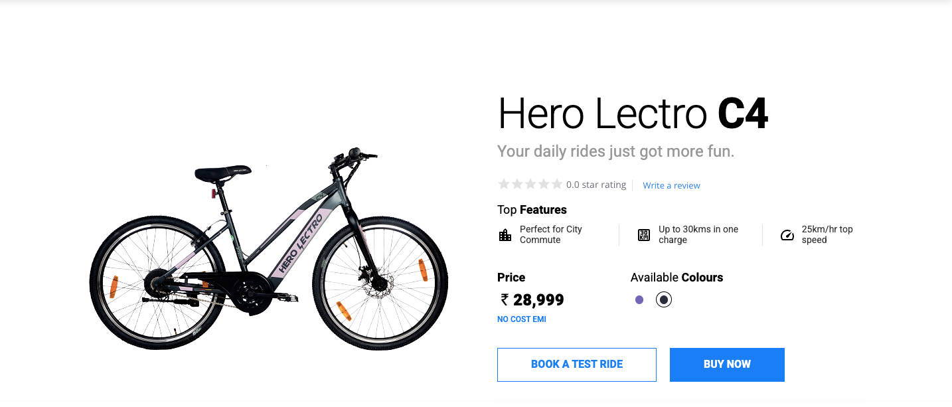Click the 28,999 price amount
This screenshot has width=952, height=407.
tap(538, 300)
